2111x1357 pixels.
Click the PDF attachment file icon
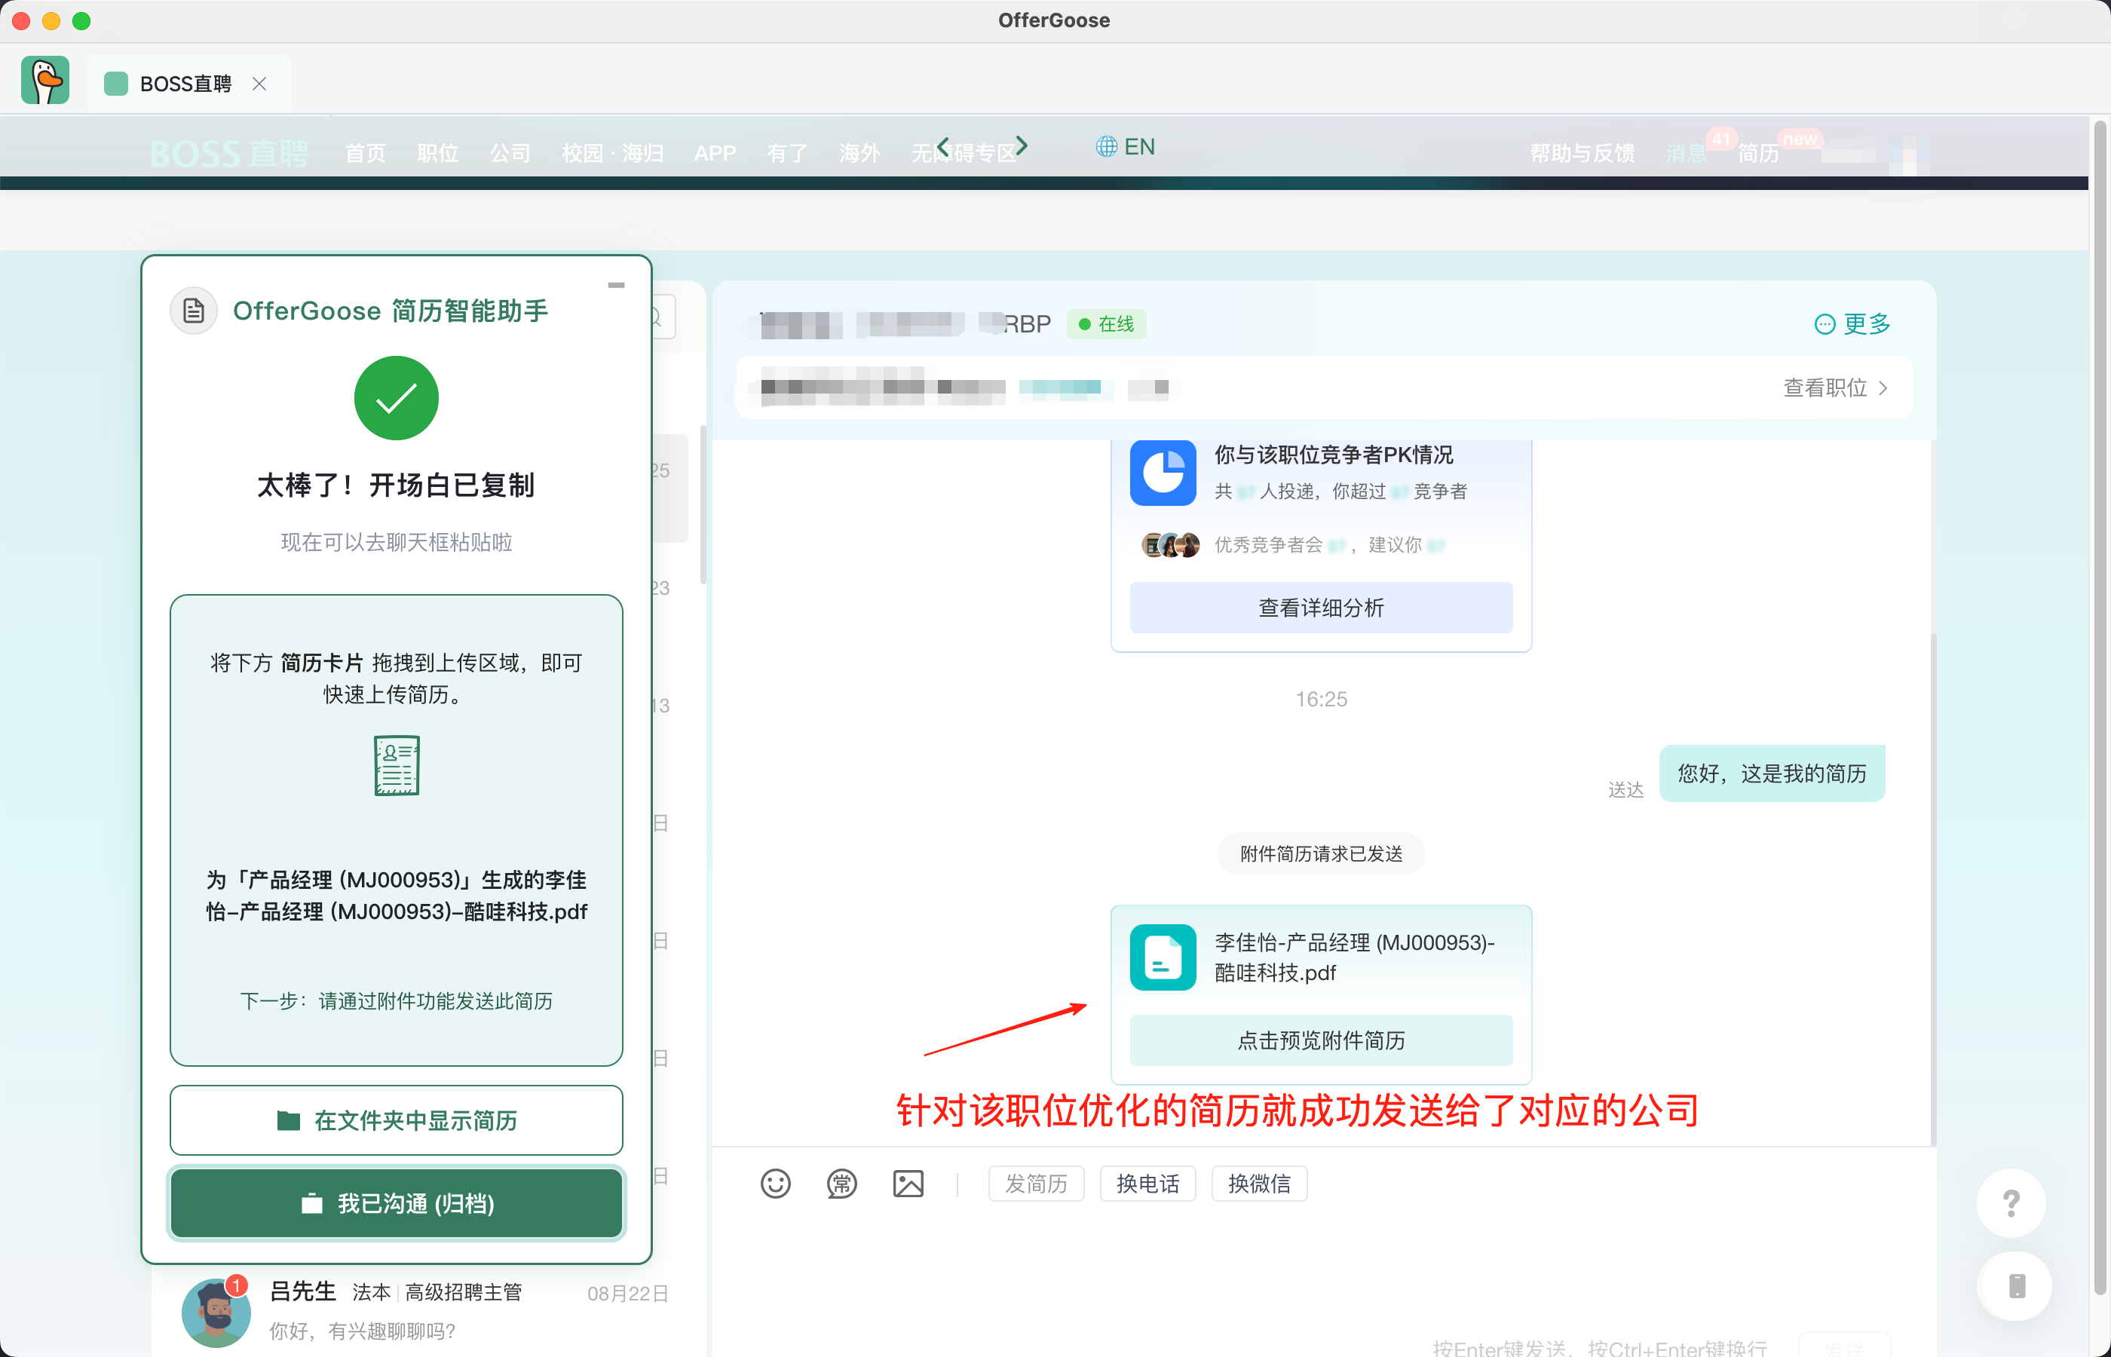point(1162,957)
